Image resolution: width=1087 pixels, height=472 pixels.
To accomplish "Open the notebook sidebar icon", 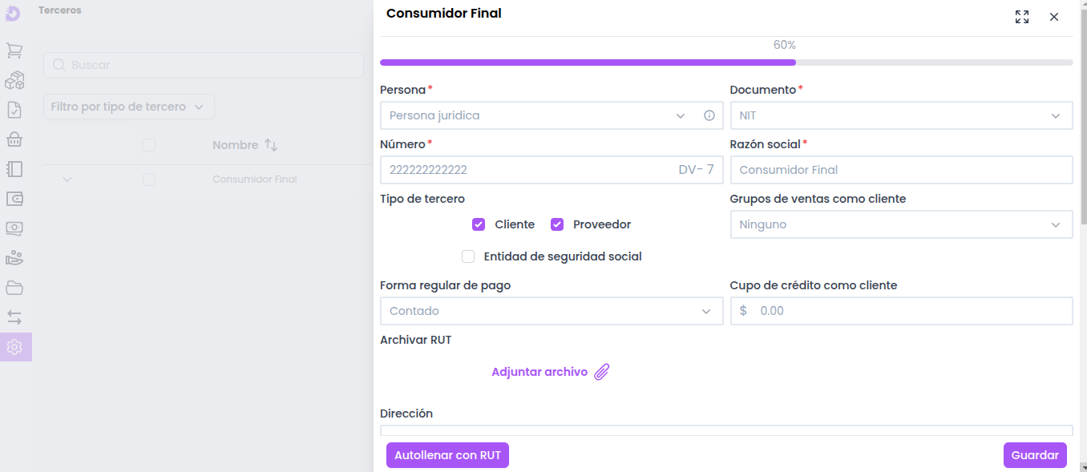I will click(14, 169).
